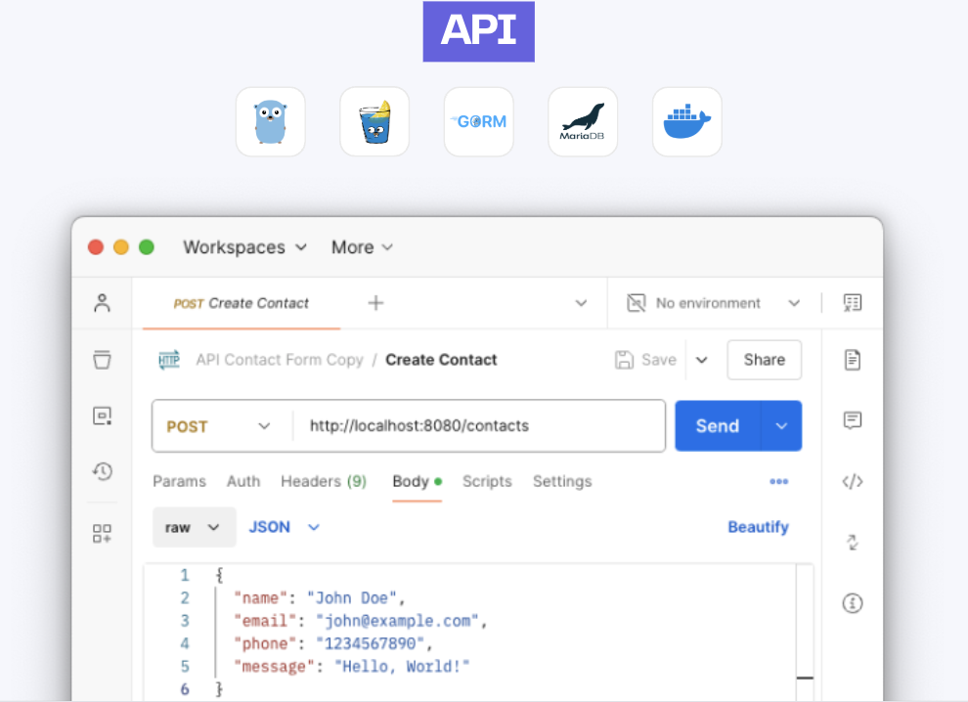Click the Go gopher icon
Viewport: 968px width, 702px height.
[270, 122]
